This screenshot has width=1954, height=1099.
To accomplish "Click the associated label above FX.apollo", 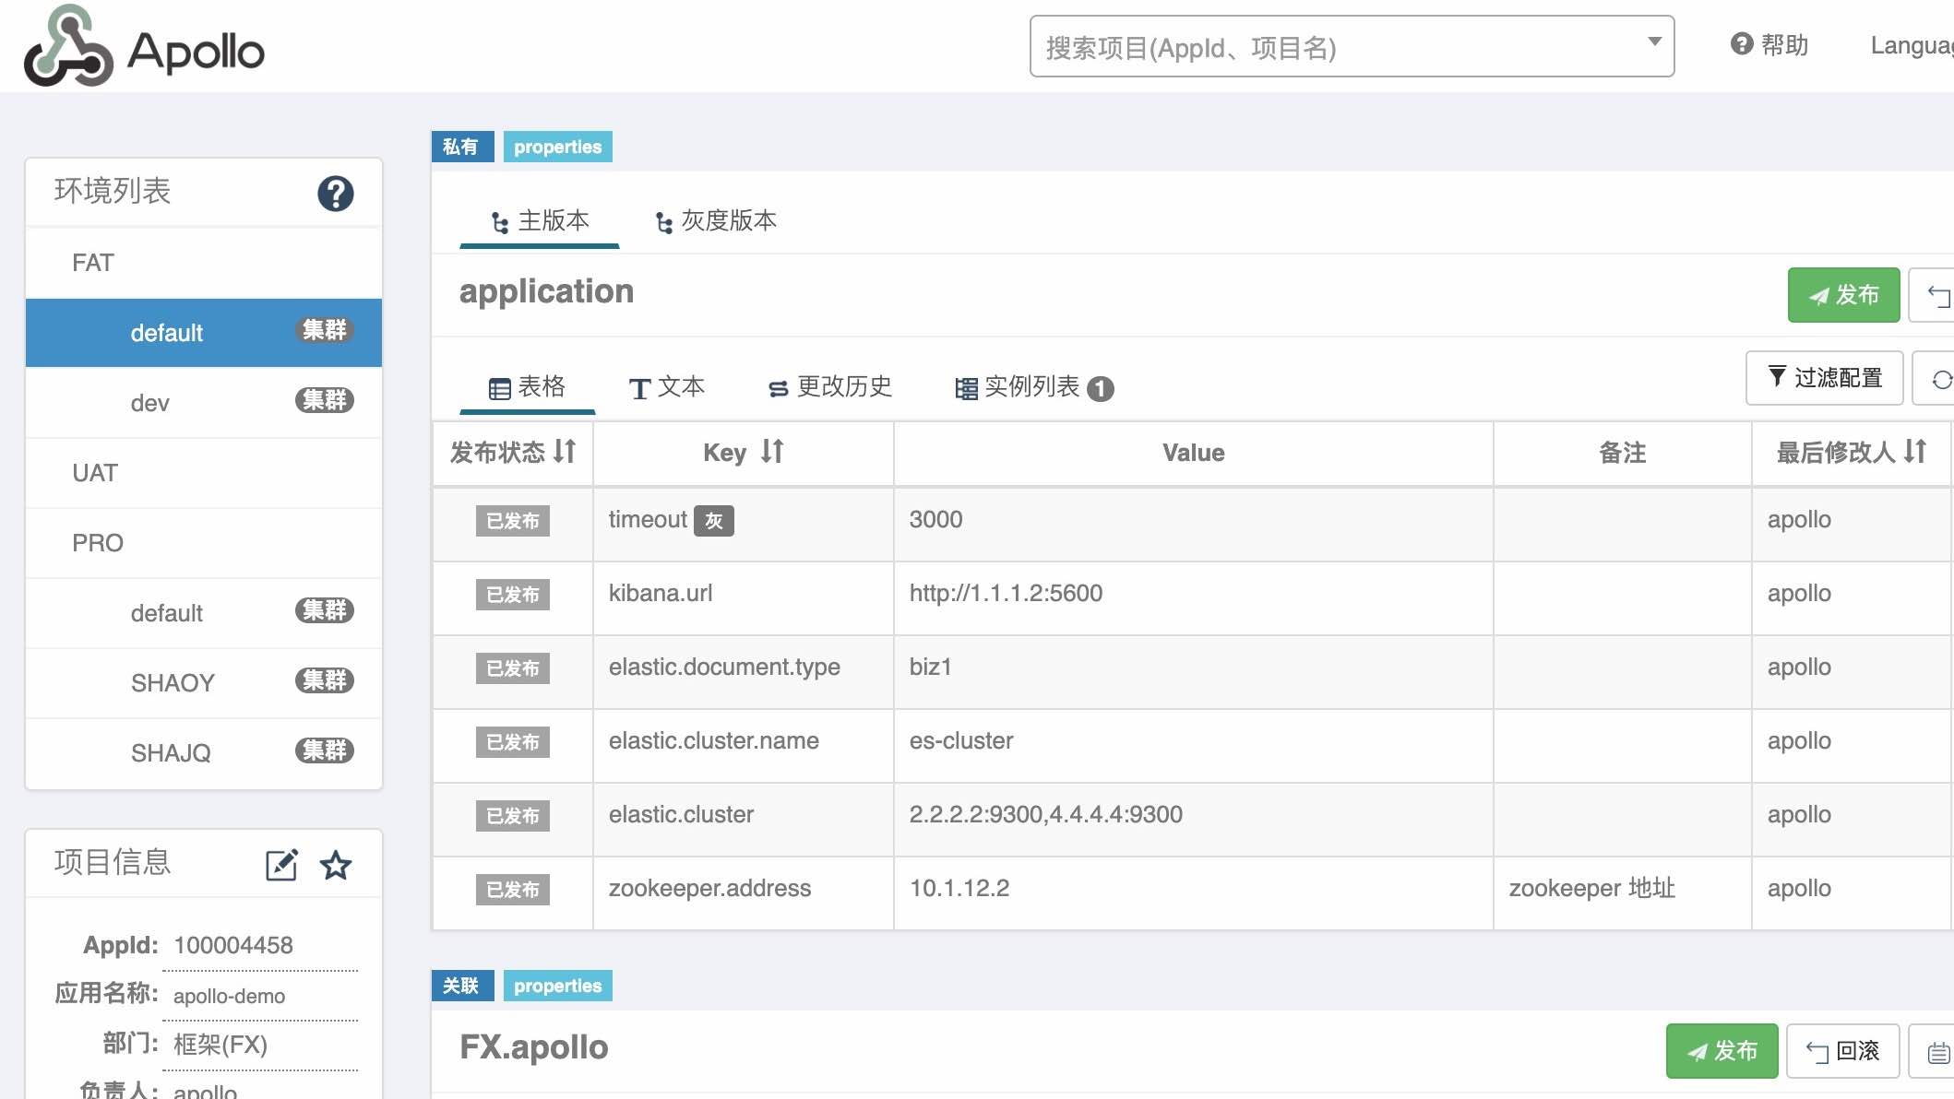I will (x=462, y=986).
